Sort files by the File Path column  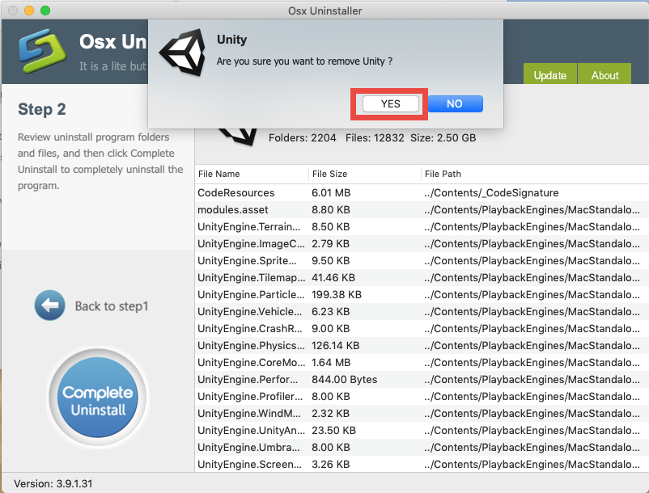click(x=440, y=174)
